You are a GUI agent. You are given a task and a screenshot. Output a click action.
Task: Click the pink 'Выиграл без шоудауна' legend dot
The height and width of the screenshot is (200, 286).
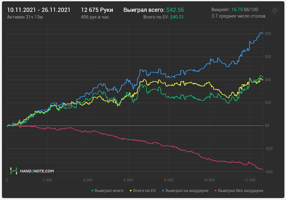point(216,191)
